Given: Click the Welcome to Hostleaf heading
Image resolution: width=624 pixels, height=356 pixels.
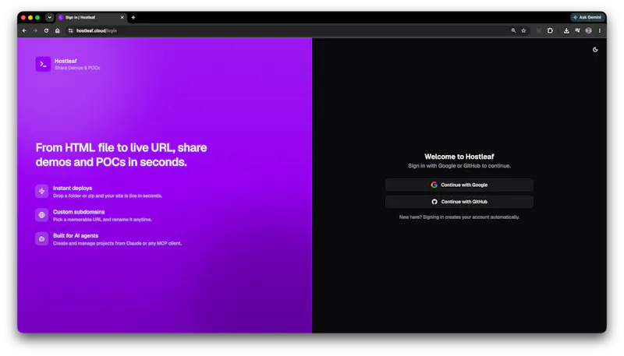Looking at the screenshot, I should click(x=459, y=157).
